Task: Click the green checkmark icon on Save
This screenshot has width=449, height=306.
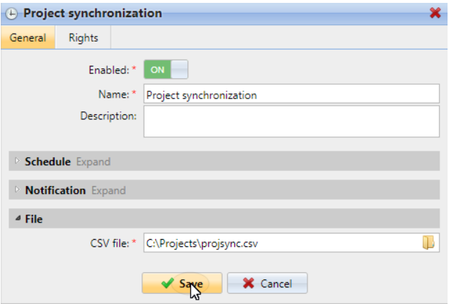Action: pyautogui.click(x=167, y=284)
